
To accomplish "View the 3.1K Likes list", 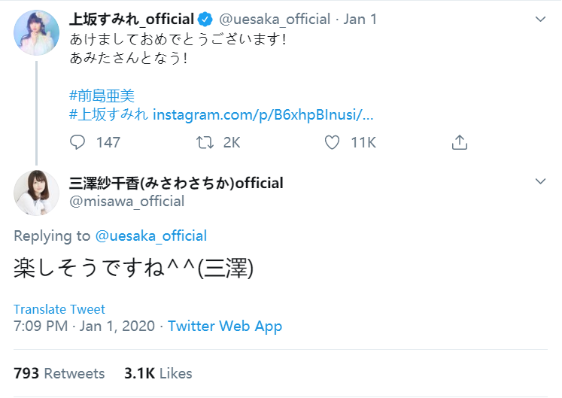I will pyautogui.click(x=158, y=373).
